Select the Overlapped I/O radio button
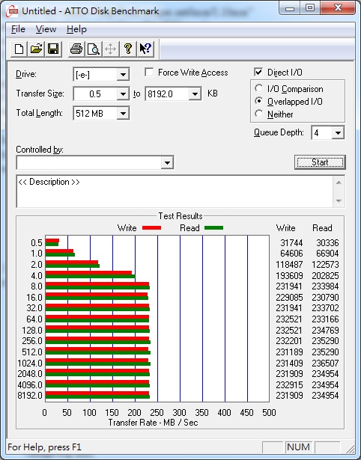361x460 pixels. 259,101
